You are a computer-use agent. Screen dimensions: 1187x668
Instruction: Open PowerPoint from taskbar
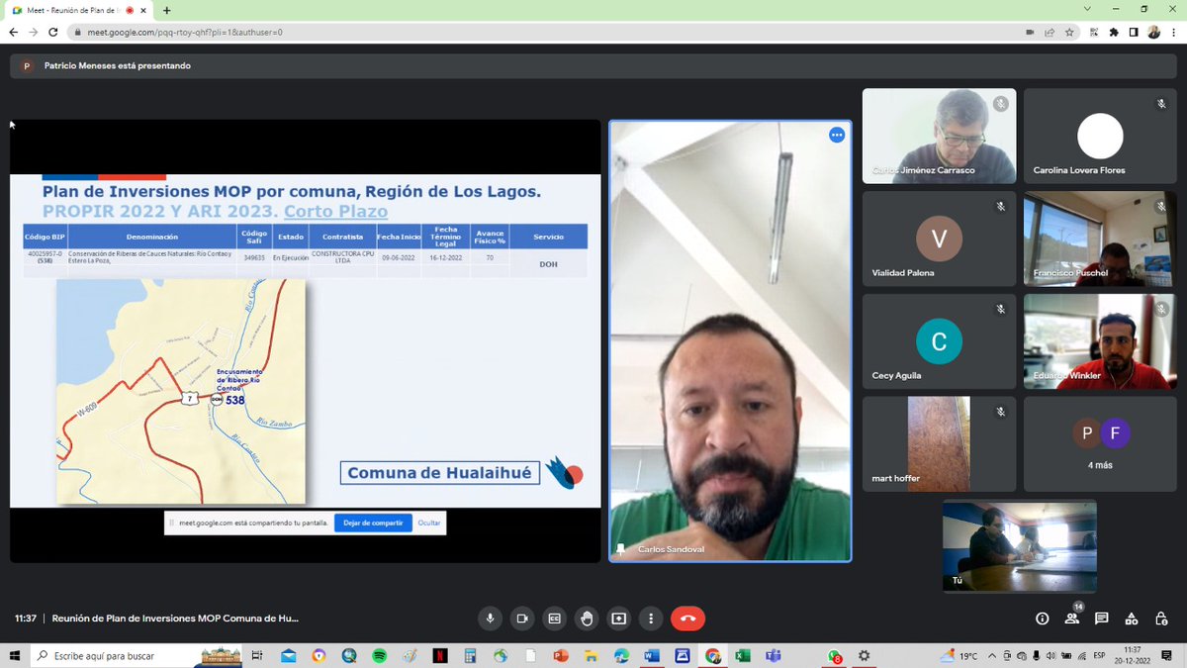(x=560, y=656)
